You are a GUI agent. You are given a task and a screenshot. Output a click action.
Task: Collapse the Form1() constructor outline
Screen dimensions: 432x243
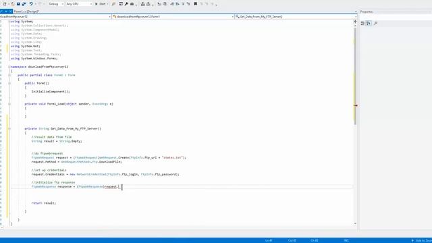click(x=9, y=83)
